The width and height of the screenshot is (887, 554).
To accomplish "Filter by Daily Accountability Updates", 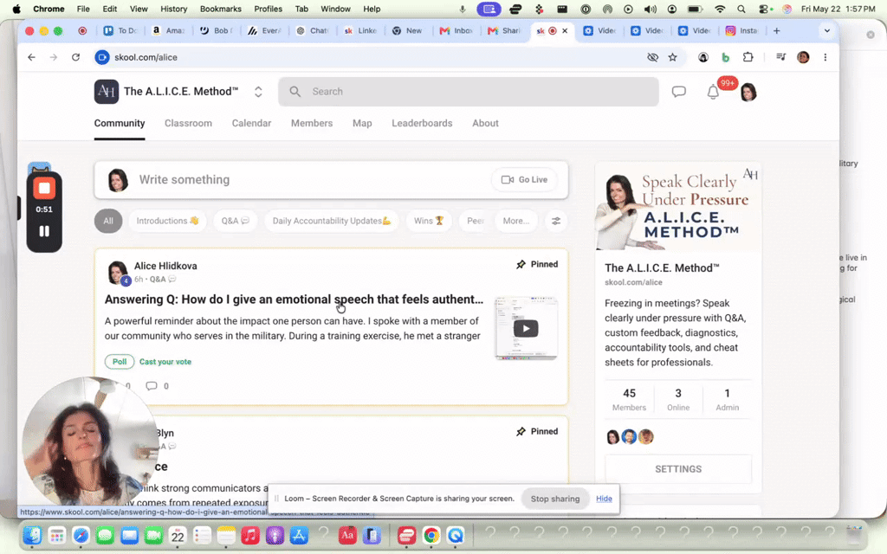I will click(332, 221).
